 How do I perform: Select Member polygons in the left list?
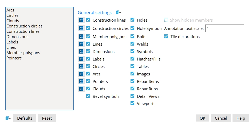(x=23, y=53)
